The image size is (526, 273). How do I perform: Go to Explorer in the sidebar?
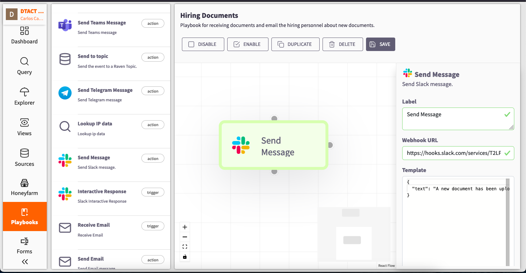24,97
